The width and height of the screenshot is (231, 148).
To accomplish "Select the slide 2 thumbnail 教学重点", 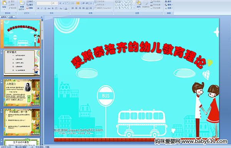I will pos(22,63).
